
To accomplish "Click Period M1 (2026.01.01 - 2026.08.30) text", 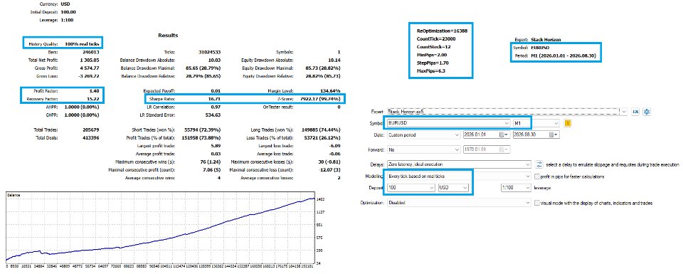I will click(x=563, y=56).
